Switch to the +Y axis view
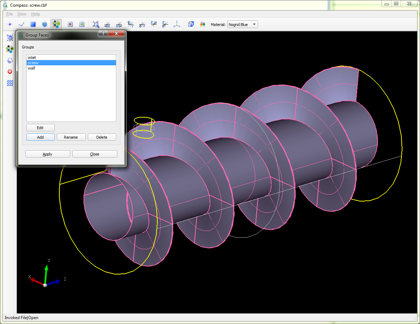The height and width of the screenshot is (324, 420). tap(130, 24)
